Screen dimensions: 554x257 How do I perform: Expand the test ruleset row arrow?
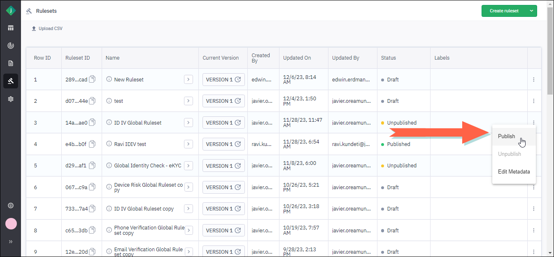coord(189,101)
